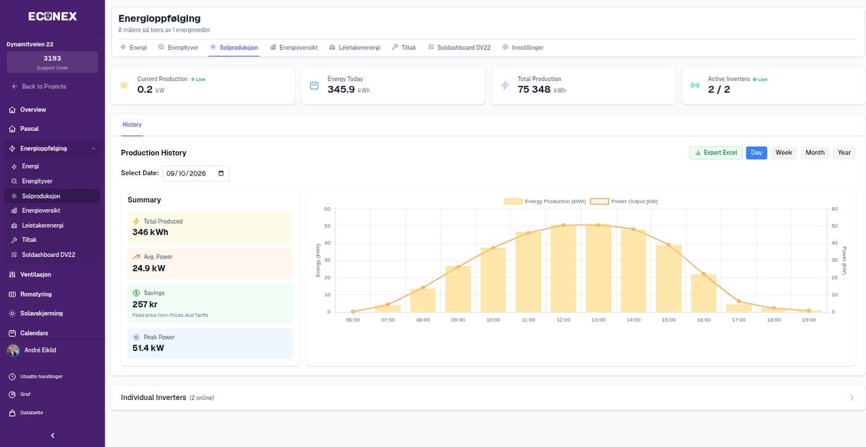Viewport: 866px width, 447px height.
Task: Click the 13:00 energy production bar
Action: pyautogui.click(x=598, y=268)
